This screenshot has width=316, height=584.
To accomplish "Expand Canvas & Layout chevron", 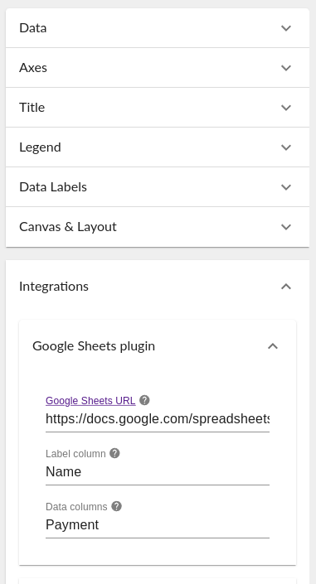I will coord(286,227).
